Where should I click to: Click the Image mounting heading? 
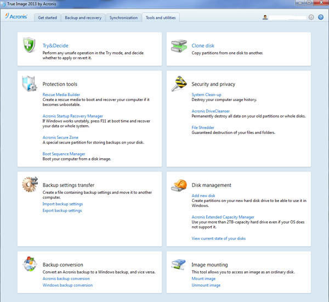(x=209, y=265)
